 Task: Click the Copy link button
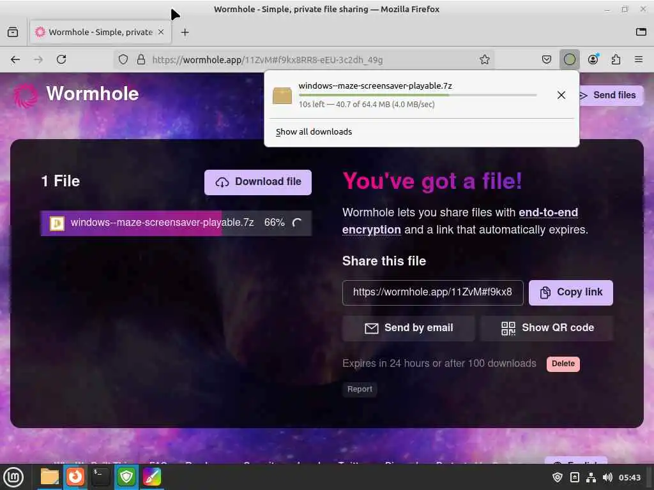coord(570,292)
